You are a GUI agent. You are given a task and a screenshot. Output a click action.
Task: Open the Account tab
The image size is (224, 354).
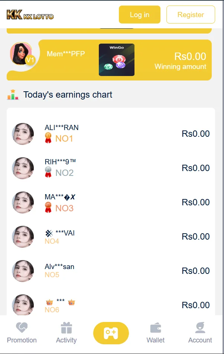[x=200, y=333]
